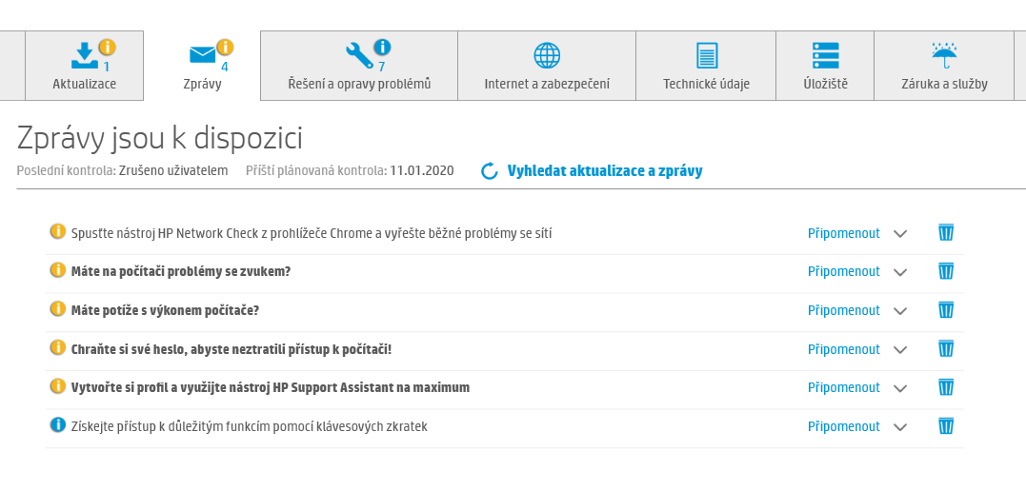Click Připomenout for the sound problems message
The height and width of the screenshot is (491, 1026).
[843, 271]
